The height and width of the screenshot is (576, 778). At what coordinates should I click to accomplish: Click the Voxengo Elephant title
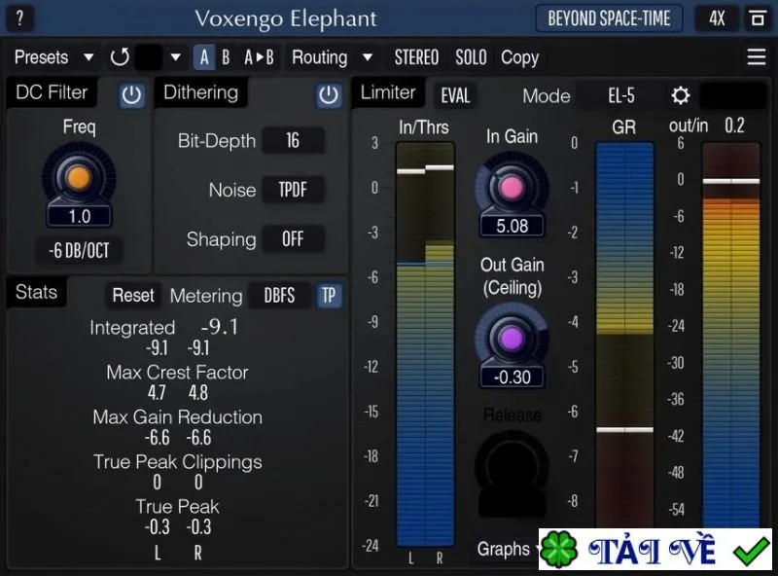[x=286, y=18]
